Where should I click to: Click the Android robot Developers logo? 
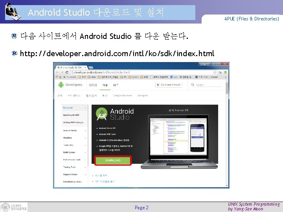point(70,85)
